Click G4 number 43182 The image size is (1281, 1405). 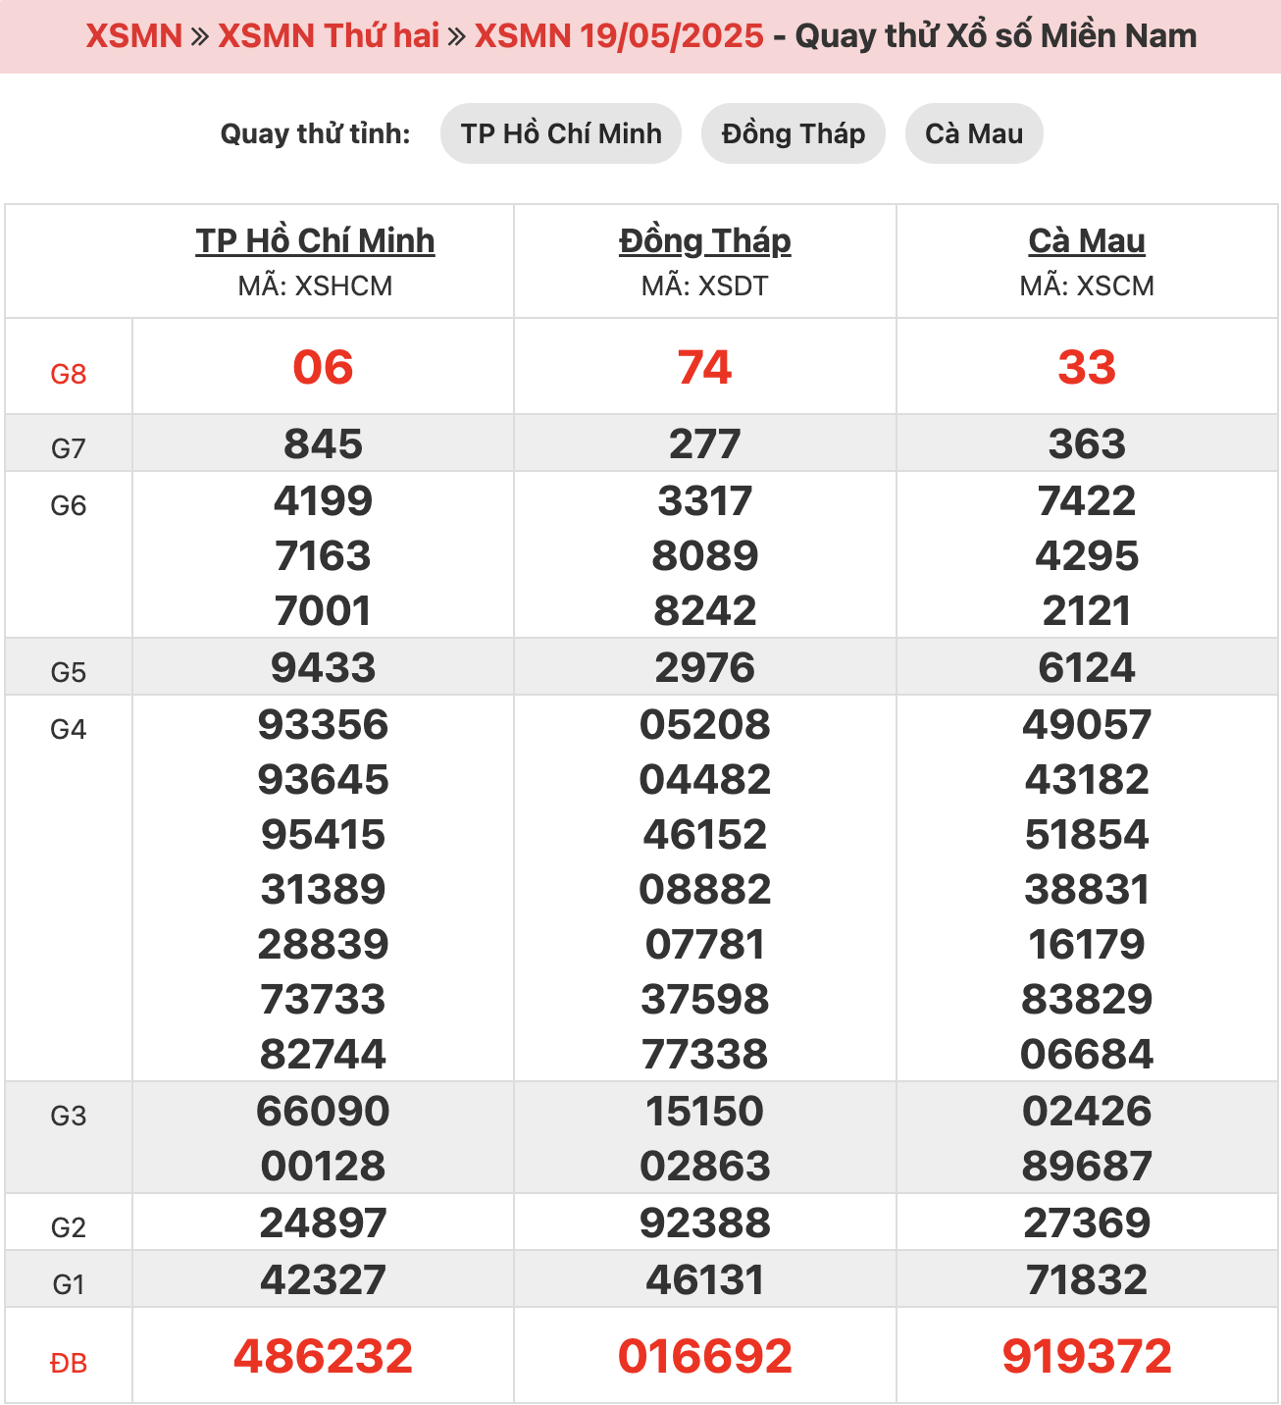(1087, 780)
